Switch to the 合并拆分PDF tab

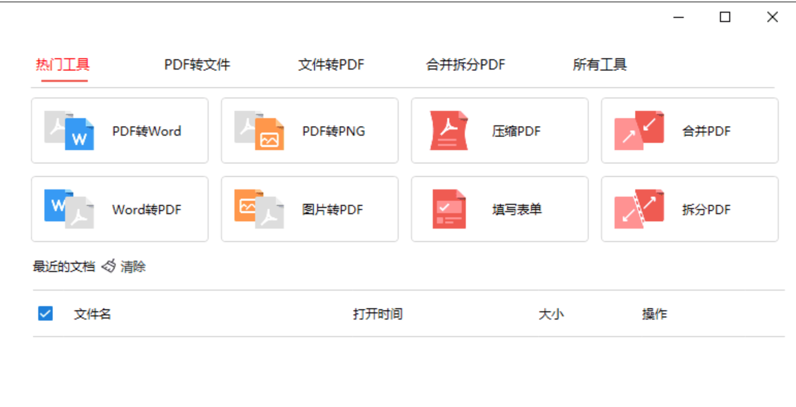click(463, 64)
